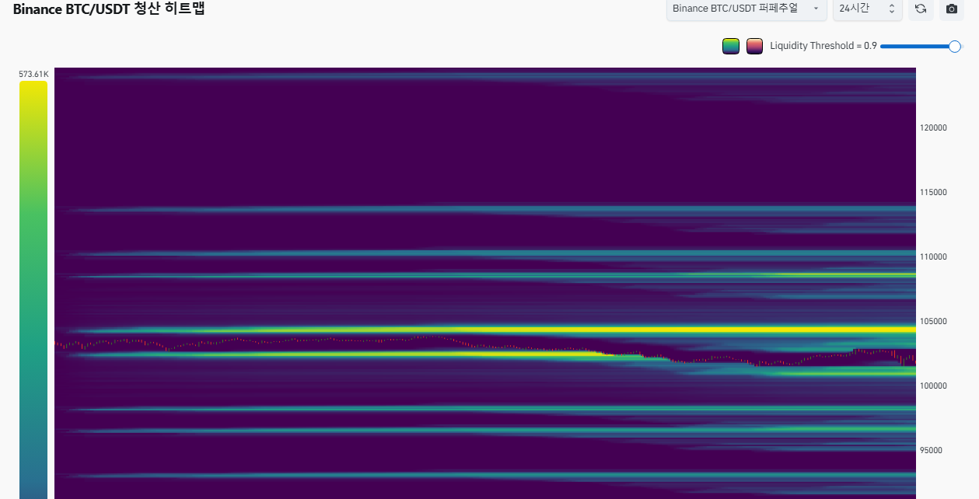Click the 120000 price axis label
Viewport: 979px width, 499px height.
coord(933,127)
